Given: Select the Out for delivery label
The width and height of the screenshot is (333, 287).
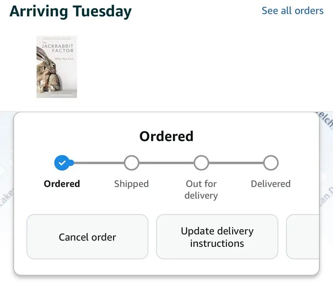Looking at the screenshot, I should point(201,190).
